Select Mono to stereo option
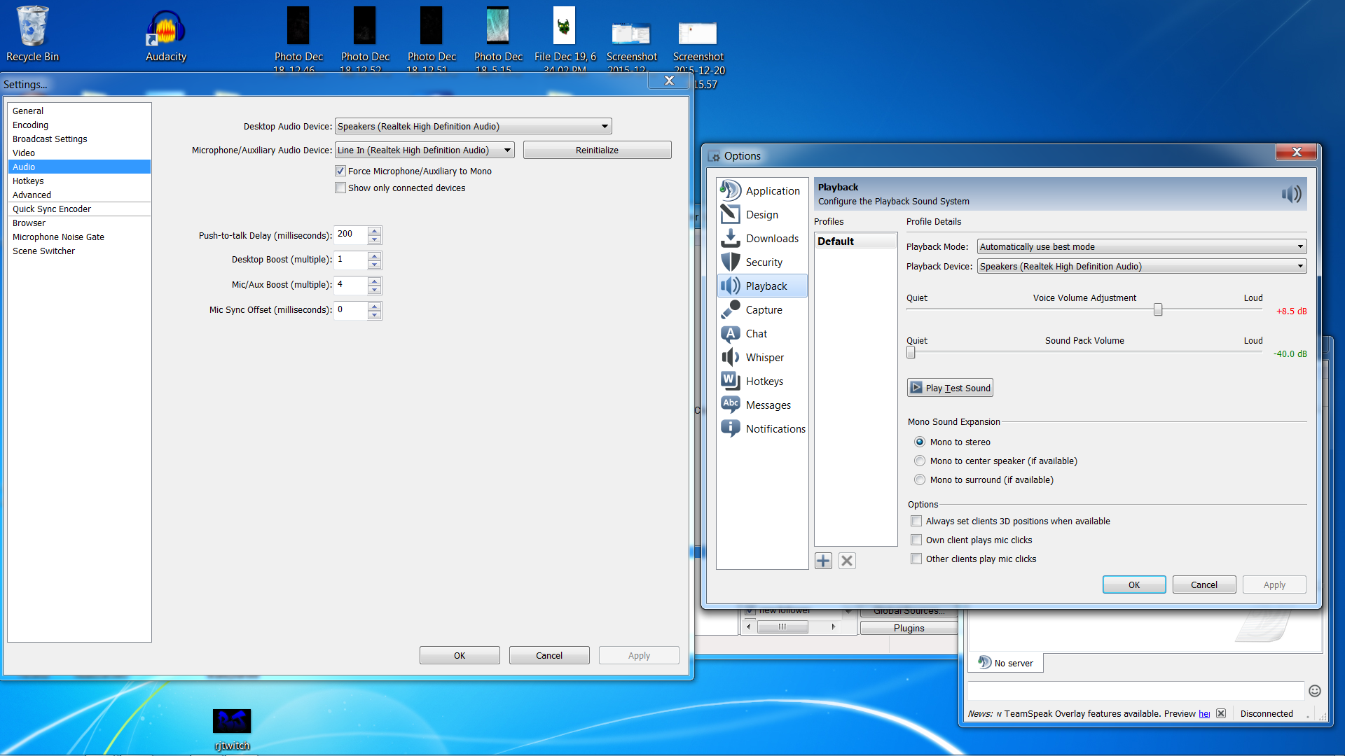The width and height of the screenshot is (1345, 756). 920,442
